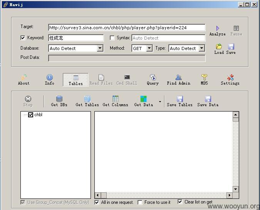Launch the Find Admin tool
The height and width of the screenshot is (210, 260).
(179, 80)
